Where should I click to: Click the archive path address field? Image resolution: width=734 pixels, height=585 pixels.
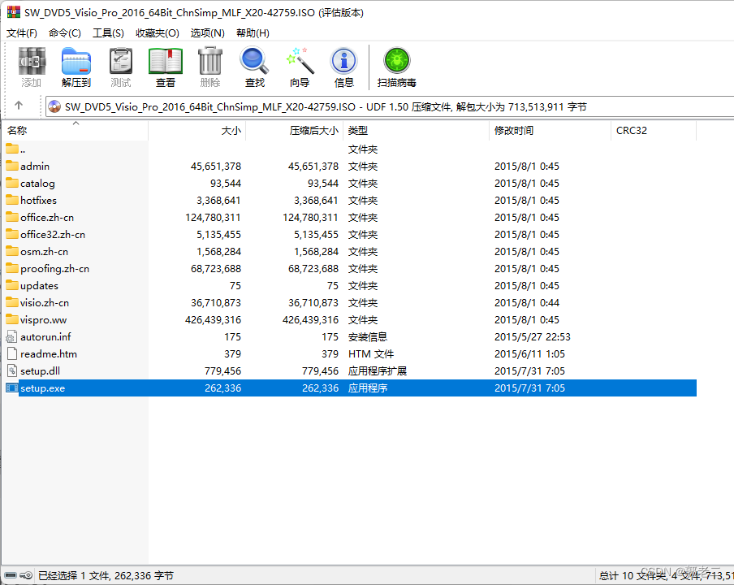tap(390, 106)
